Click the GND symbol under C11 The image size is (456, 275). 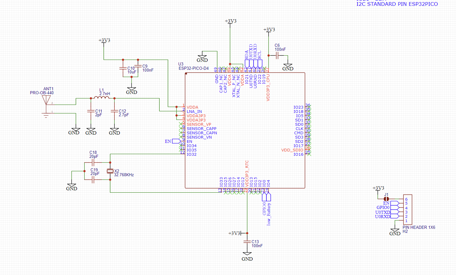click(x=91, y=131)
